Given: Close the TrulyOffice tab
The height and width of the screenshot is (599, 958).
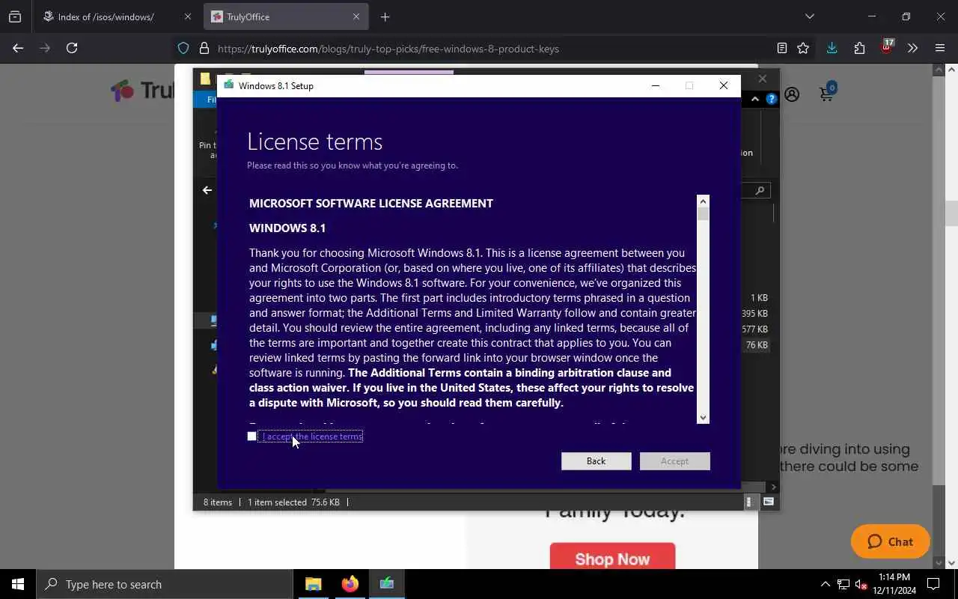Looking at the screenshot, I should coord(356,16).
